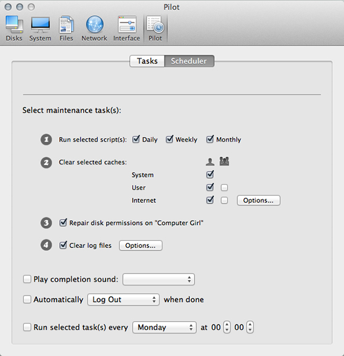Open Clear log files Options button
The width and height of the screenshot is (344, 356).
pyautogui.click(x=141, y=246)
